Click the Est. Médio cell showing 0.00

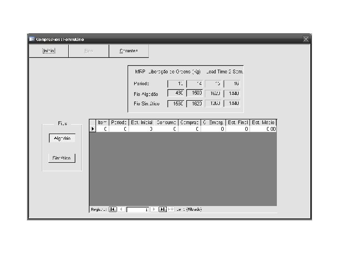pos(263,129)
